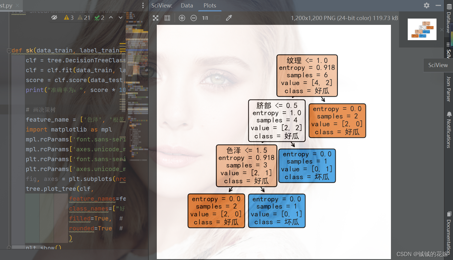The height and width of the screenshot is (260, 453).
Task: Collapse the sk function using gutter arrow
Action: 9,51
